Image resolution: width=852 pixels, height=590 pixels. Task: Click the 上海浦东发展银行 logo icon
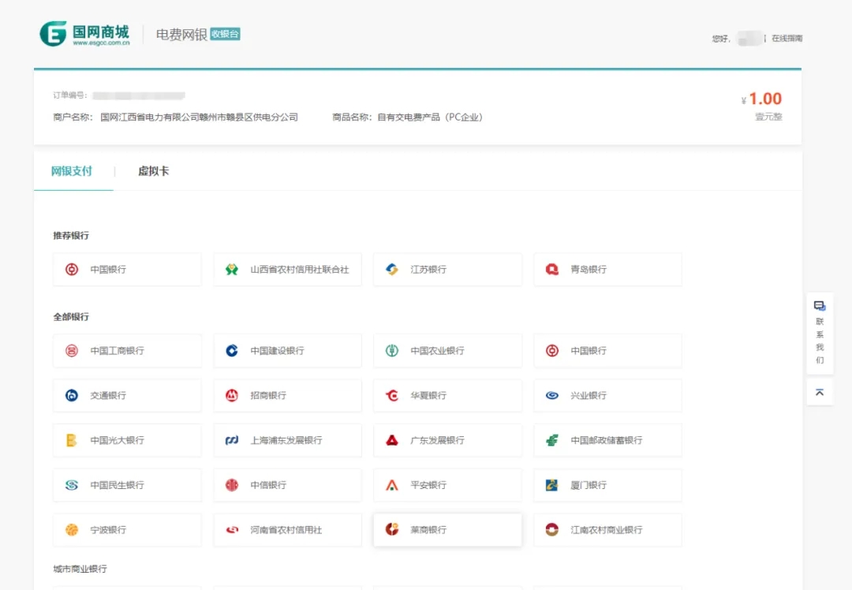tap(232, 440)
